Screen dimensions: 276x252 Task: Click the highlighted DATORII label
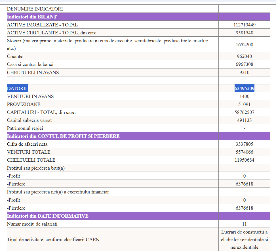(17, 88)
